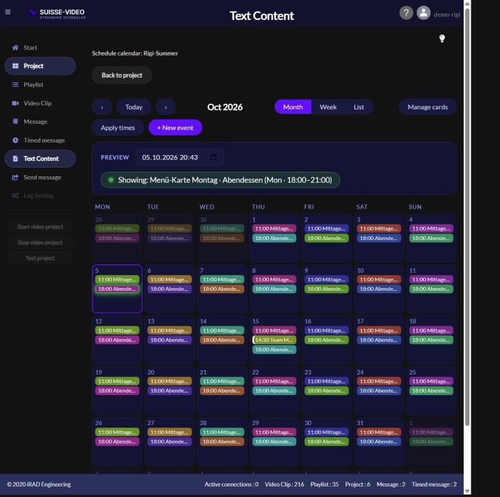This screenshot has height=497, width=500.
Task: Open the 11:00 Mittage... event on Oct 13
Action: point(169,331)
